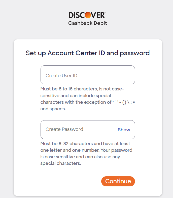Select the Cashback Debit text under logo
The image size is (173, 198).
[88, 23]
